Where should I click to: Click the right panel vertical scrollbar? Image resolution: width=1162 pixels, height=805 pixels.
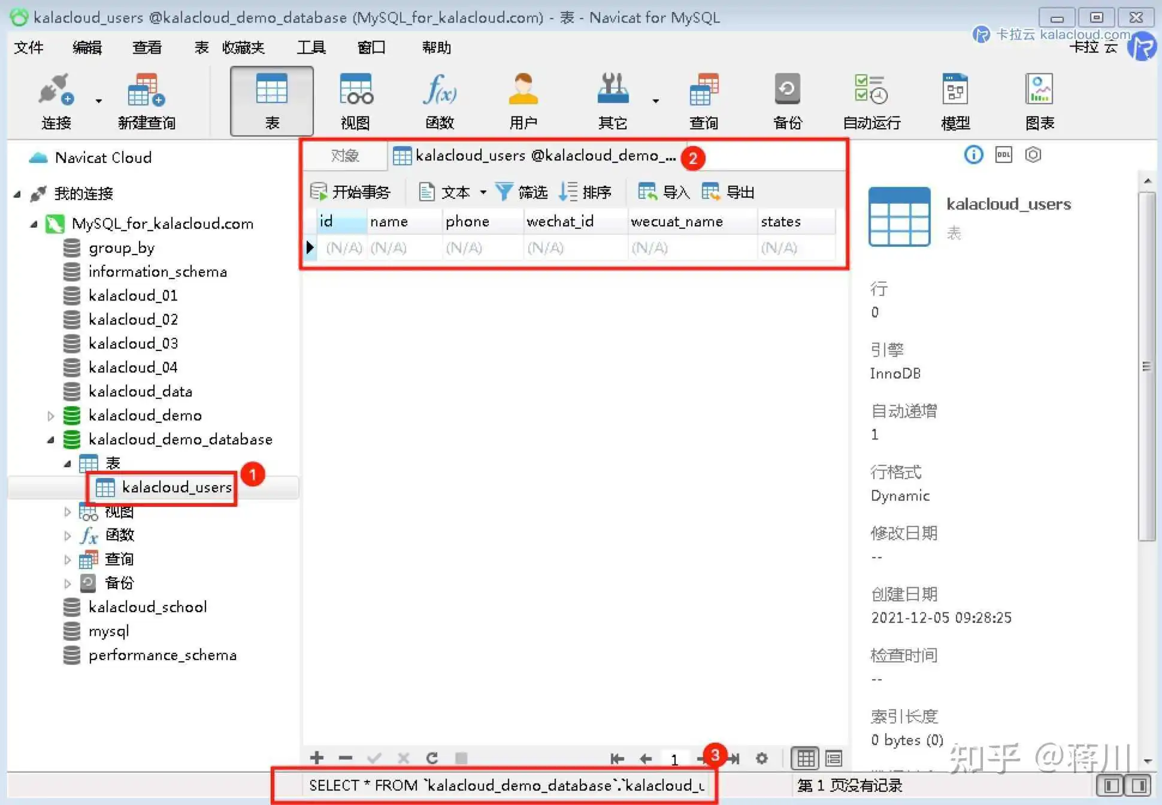[1146, 365]
